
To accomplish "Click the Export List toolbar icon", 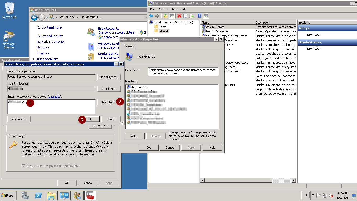I will [x=192, y=16].
